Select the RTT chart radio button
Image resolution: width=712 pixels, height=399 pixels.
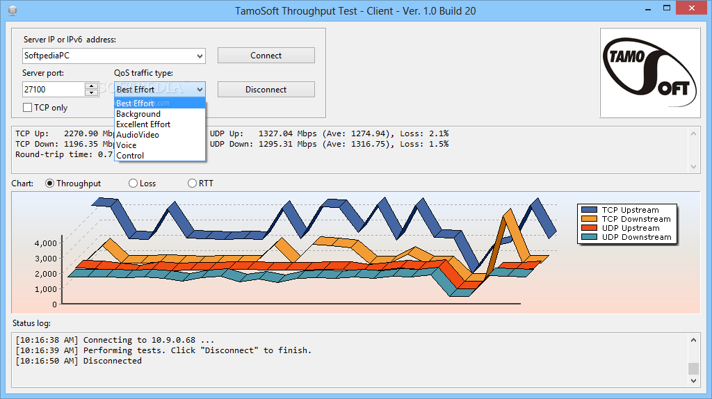tap(192, 184)
